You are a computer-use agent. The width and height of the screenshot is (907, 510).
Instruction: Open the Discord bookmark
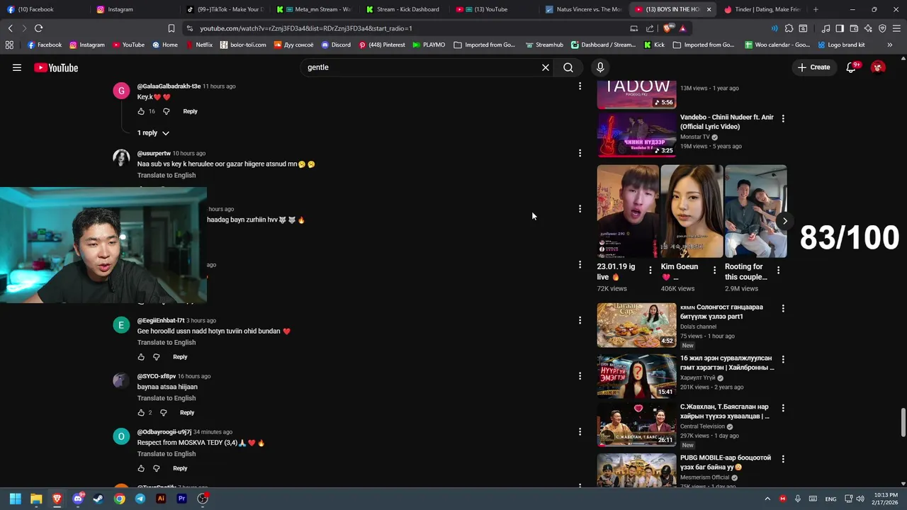(x=336, y=45)
